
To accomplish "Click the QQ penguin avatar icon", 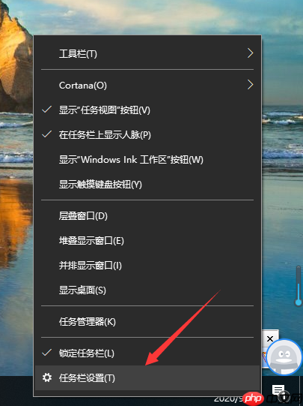I will [x=284, y=356].
